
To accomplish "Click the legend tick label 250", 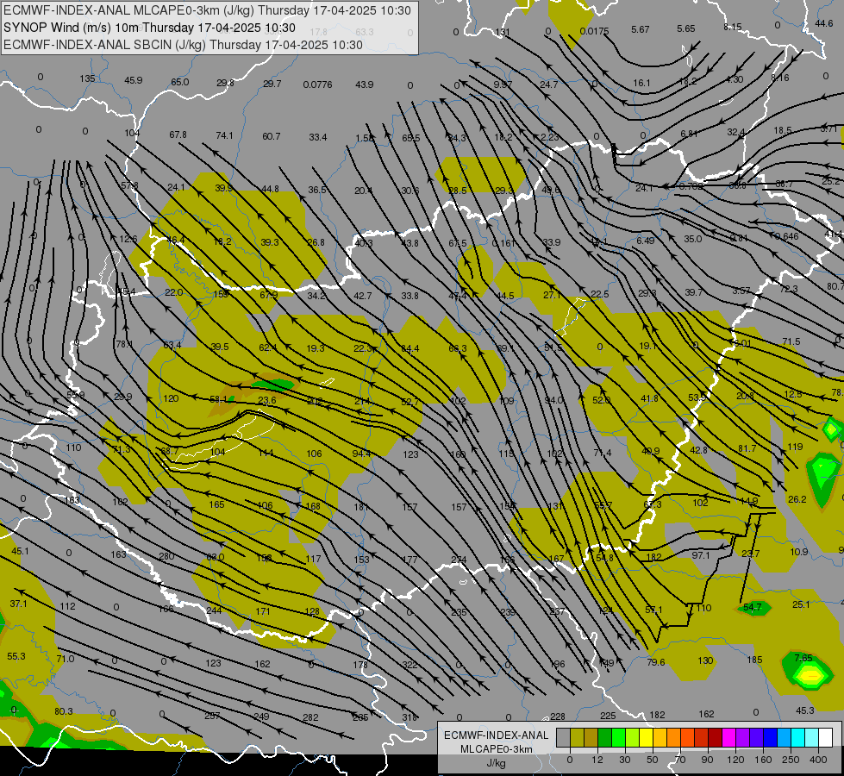I will coord(791,760).
